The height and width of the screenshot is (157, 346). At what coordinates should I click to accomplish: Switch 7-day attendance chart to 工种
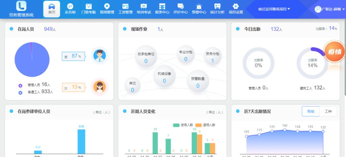[x=328, y=111]
